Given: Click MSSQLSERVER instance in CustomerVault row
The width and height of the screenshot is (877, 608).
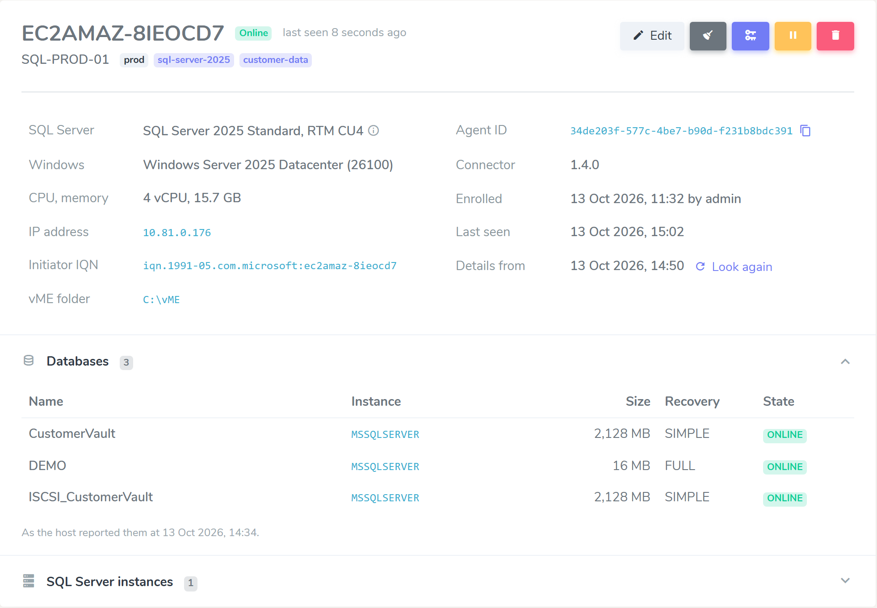Looking at the screenshot, I should point(385,434).
